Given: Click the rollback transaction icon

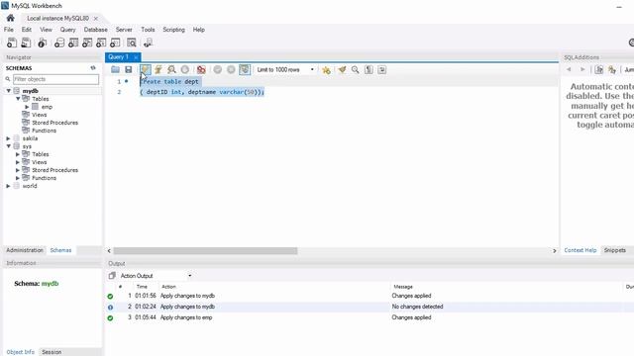Looking at the screenshot, I should (231, 70).
